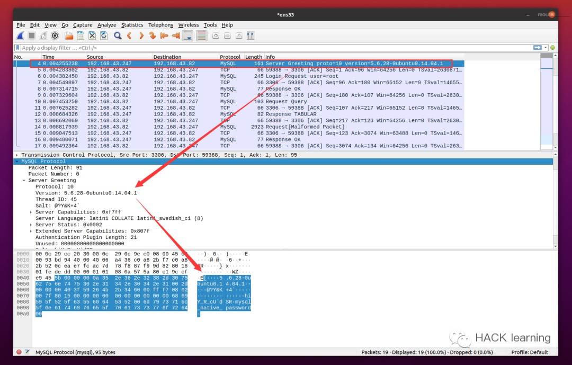This screenshot has width=572, height=365.
Task: Click the packet list vertical scrollbar
Action: (555, 102)
